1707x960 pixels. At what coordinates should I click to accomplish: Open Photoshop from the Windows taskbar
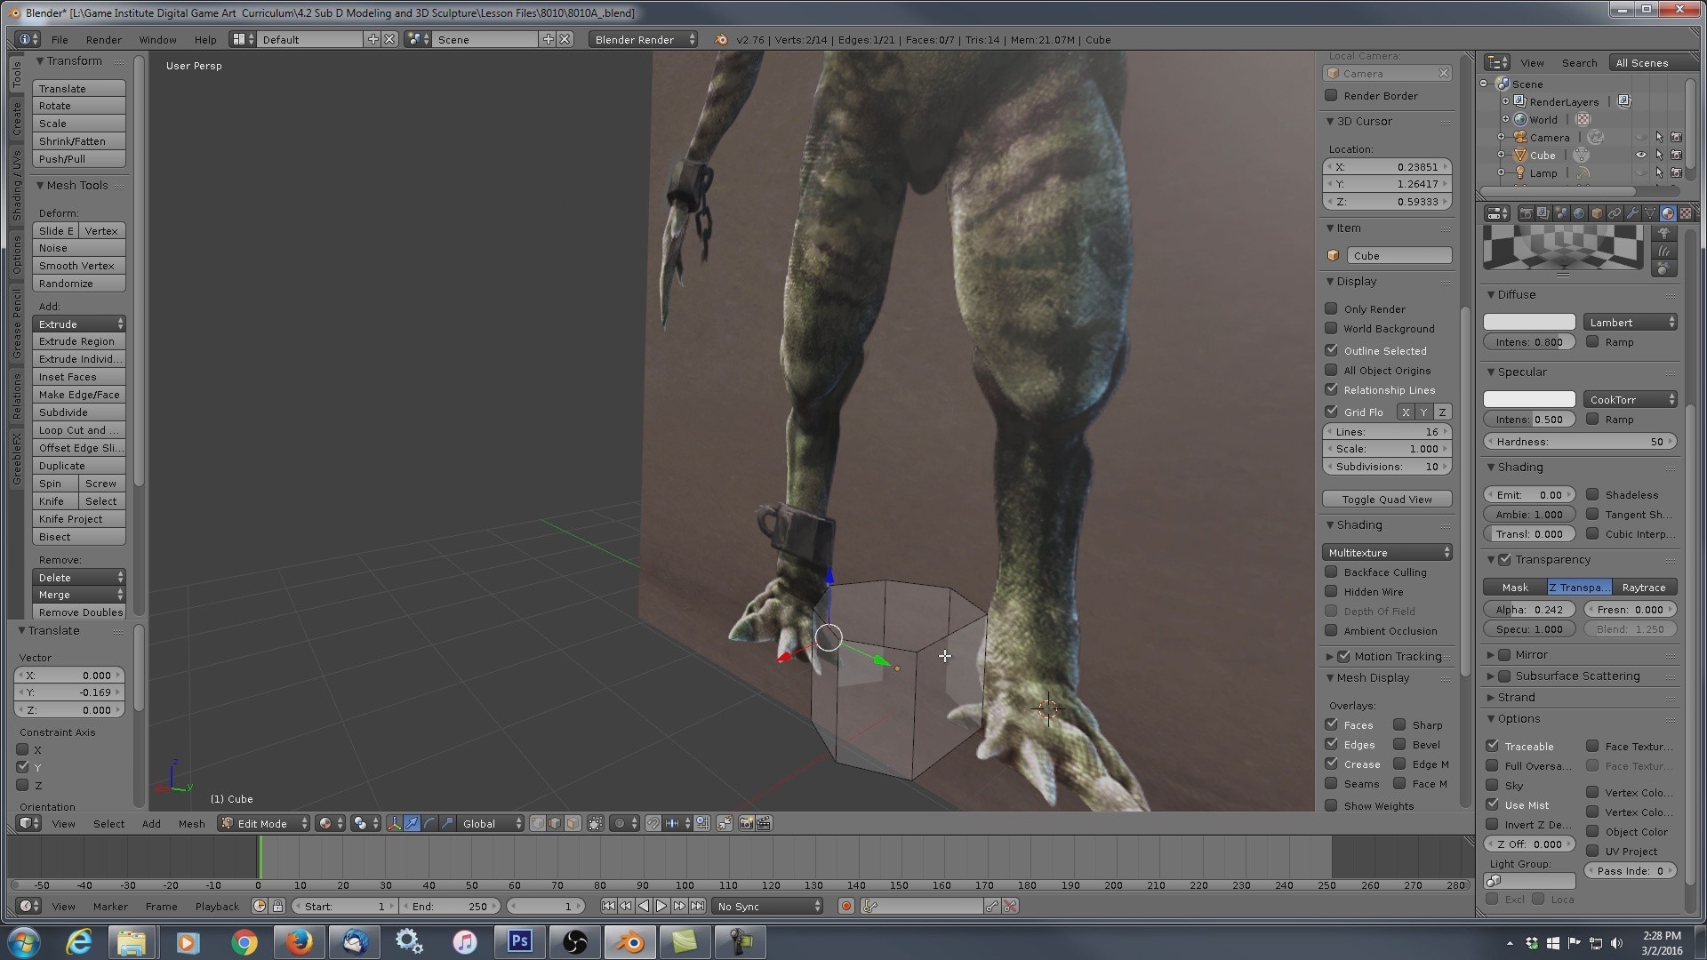520,941
